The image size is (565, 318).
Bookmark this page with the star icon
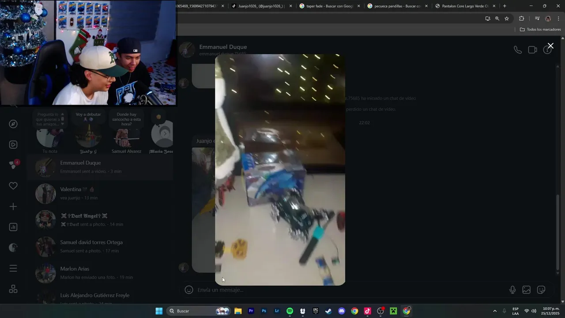point(507,19)
